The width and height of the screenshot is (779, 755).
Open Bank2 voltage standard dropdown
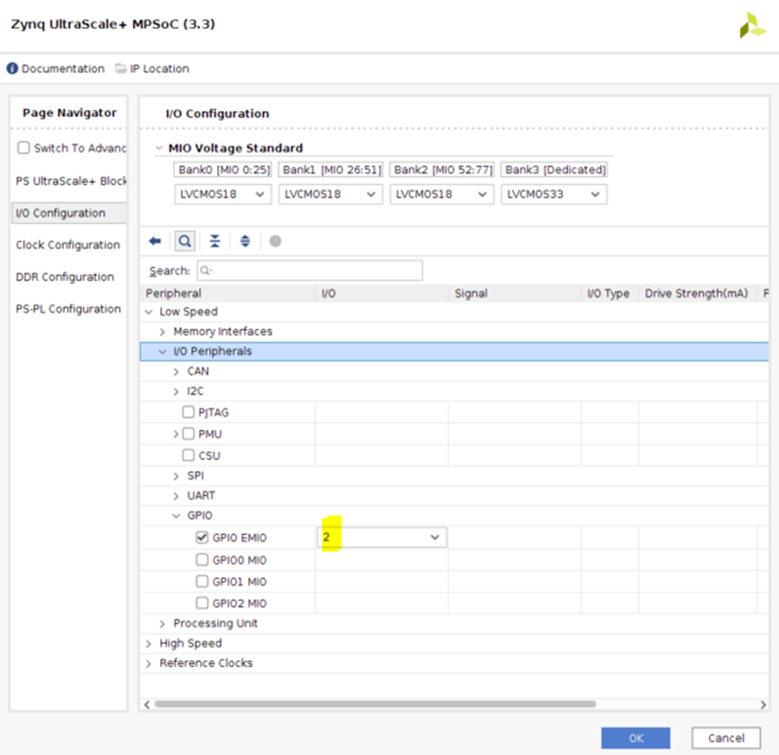click(441, 195)
